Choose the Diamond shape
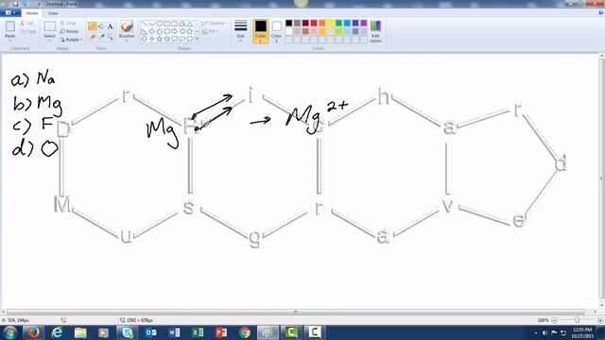605x340 pixels. [x=151, y=31]
